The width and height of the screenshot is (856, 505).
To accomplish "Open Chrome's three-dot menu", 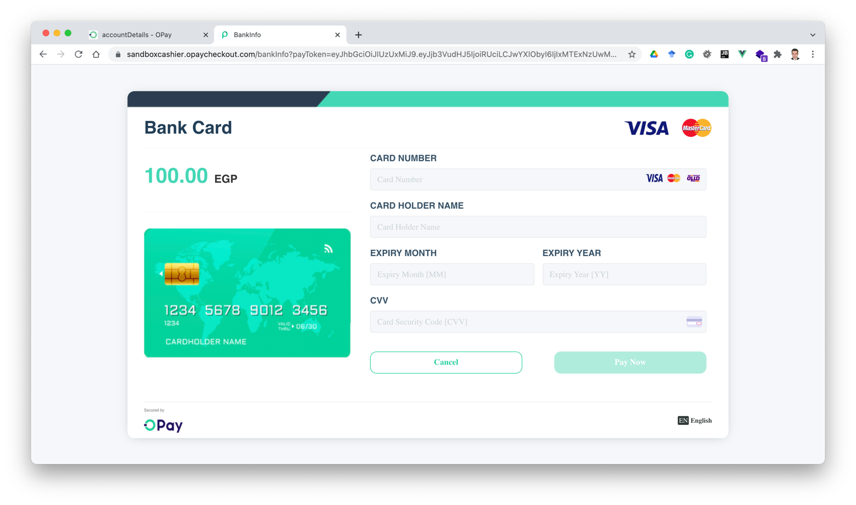I will [x=812, y=54].
